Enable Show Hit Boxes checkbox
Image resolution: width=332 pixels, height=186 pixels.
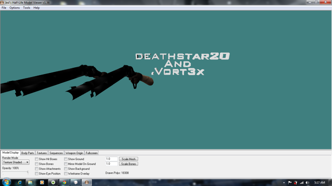pos(37,159)
